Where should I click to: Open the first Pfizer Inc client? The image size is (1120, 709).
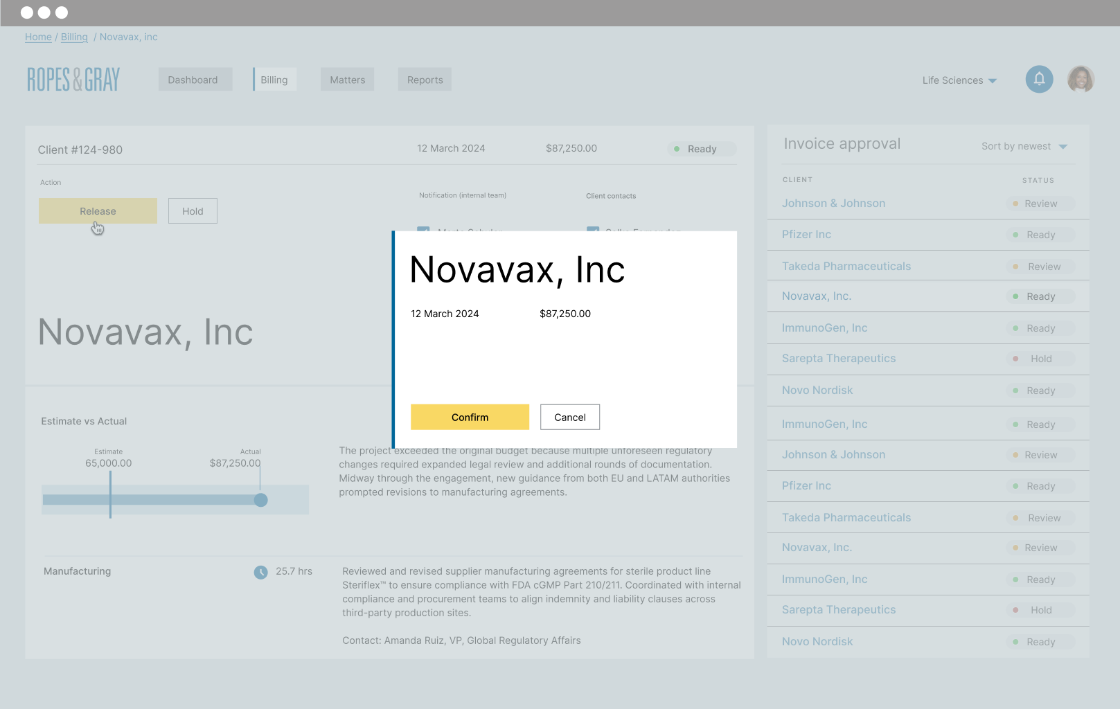click(x=806, y=235)
